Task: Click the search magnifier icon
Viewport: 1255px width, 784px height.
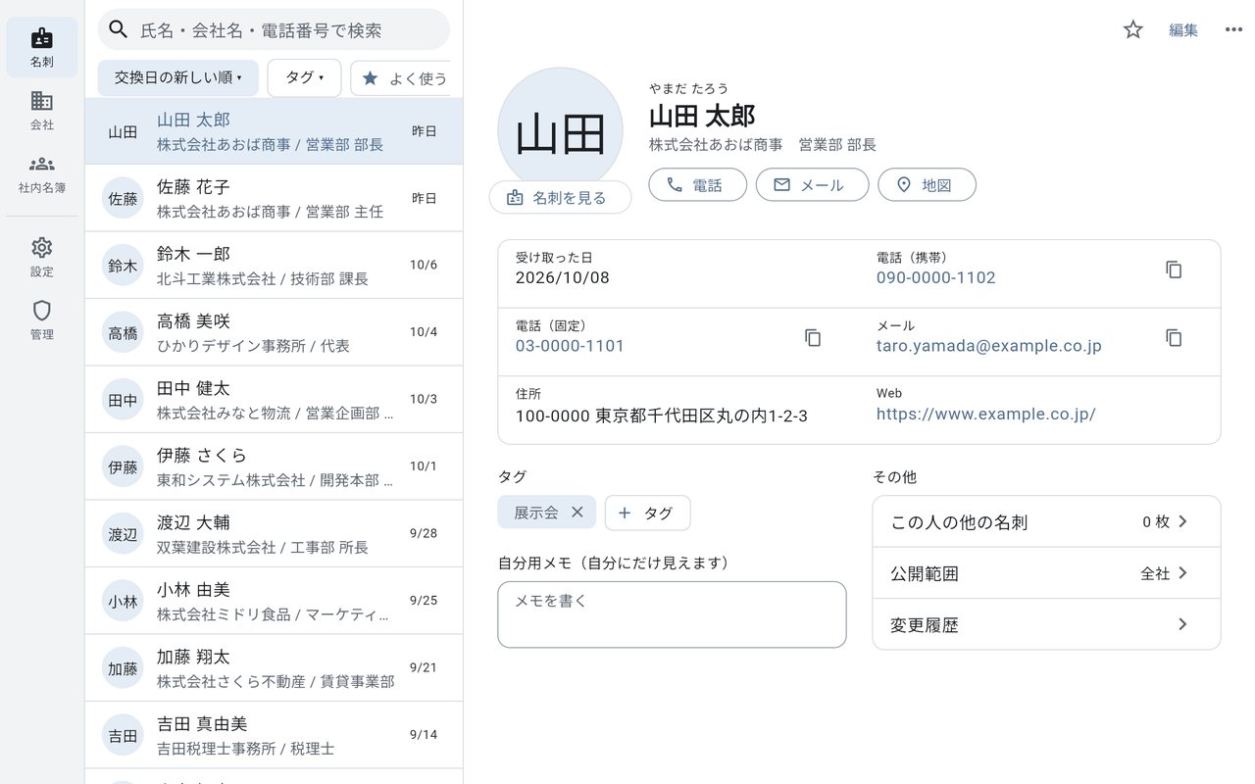Action: click(x=119, y=29)
